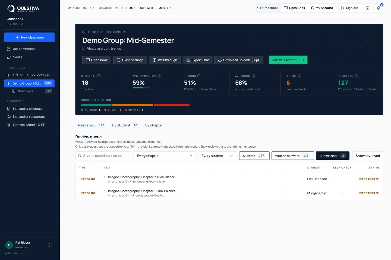Click the Avg Score info icon
The height and width of the screenshot is (260, 391).
(x=253, y=76)
